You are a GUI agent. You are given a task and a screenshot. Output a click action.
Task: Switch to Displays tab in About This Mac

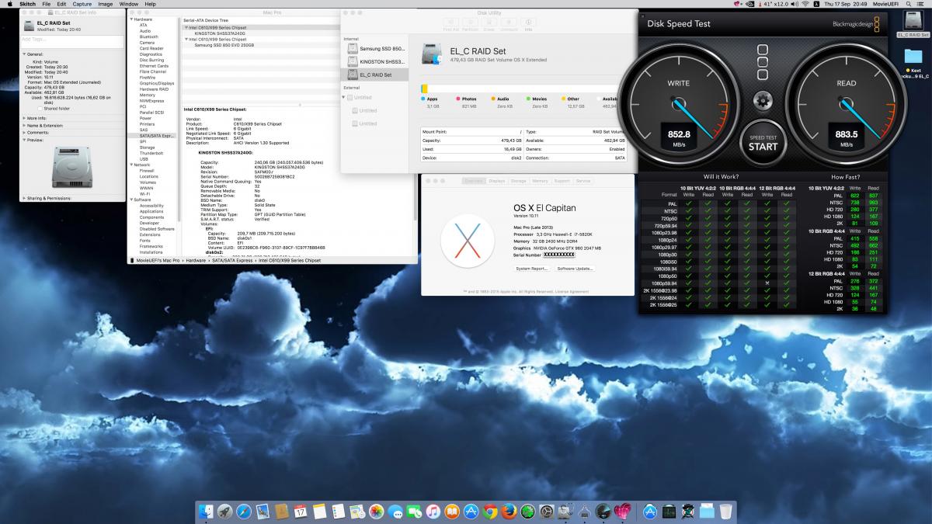[497, 180]
